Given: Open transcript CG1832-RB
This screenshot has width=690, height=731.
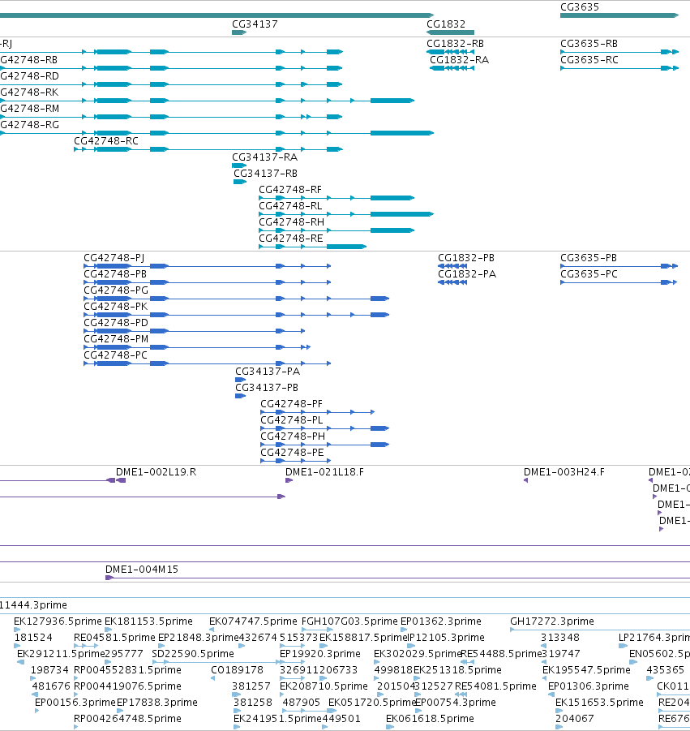Looking at the screenshot, I should (x=455, y=44).
